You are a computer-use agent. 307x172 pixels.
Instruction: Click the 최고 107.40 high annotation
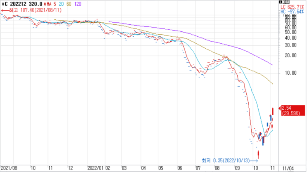31,10
